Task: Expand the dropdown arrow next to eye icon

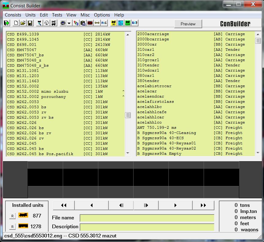Action: (69, 23)
